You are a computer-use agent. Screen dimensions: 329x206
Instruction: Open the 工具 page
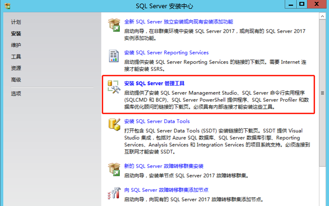click(16, 57)
